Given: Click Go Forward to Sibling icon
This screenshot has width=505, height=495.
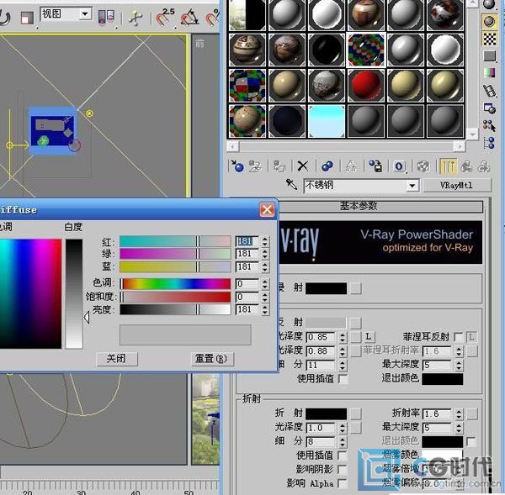Looking at the screenshot, I should pos(484,166).
